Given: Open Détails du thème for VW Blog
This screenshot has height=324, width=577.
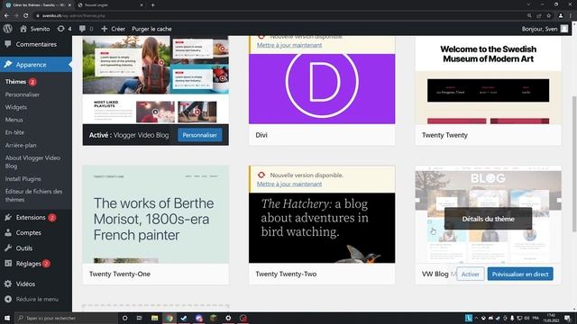Looking at the screenshot, I should pos(488,219).
